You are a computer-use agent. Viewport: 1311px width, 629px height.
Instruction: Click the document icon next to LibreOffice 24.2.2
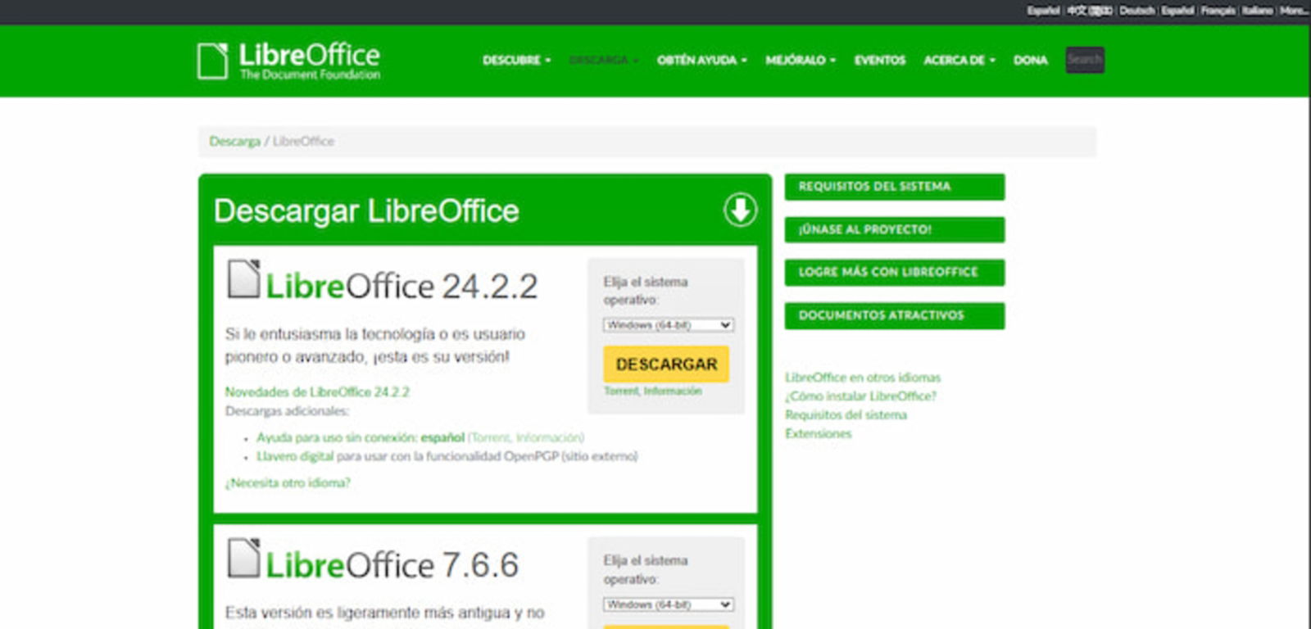243,279
